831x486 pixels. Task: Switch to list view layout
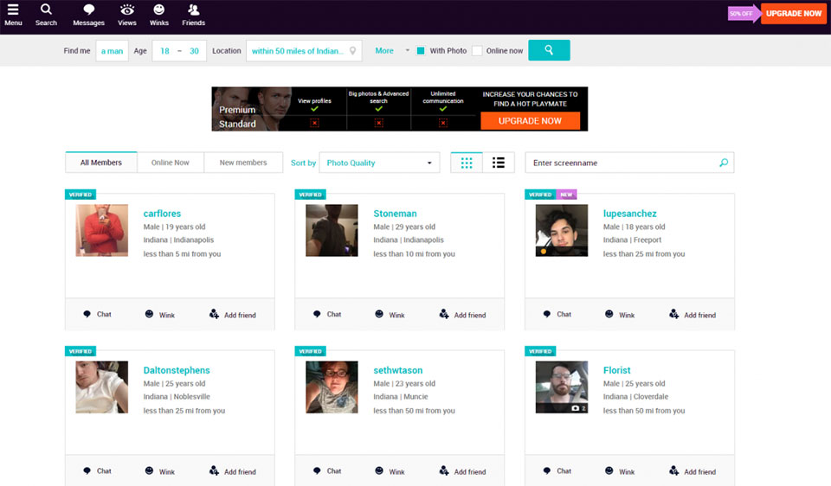click(499, 163)
